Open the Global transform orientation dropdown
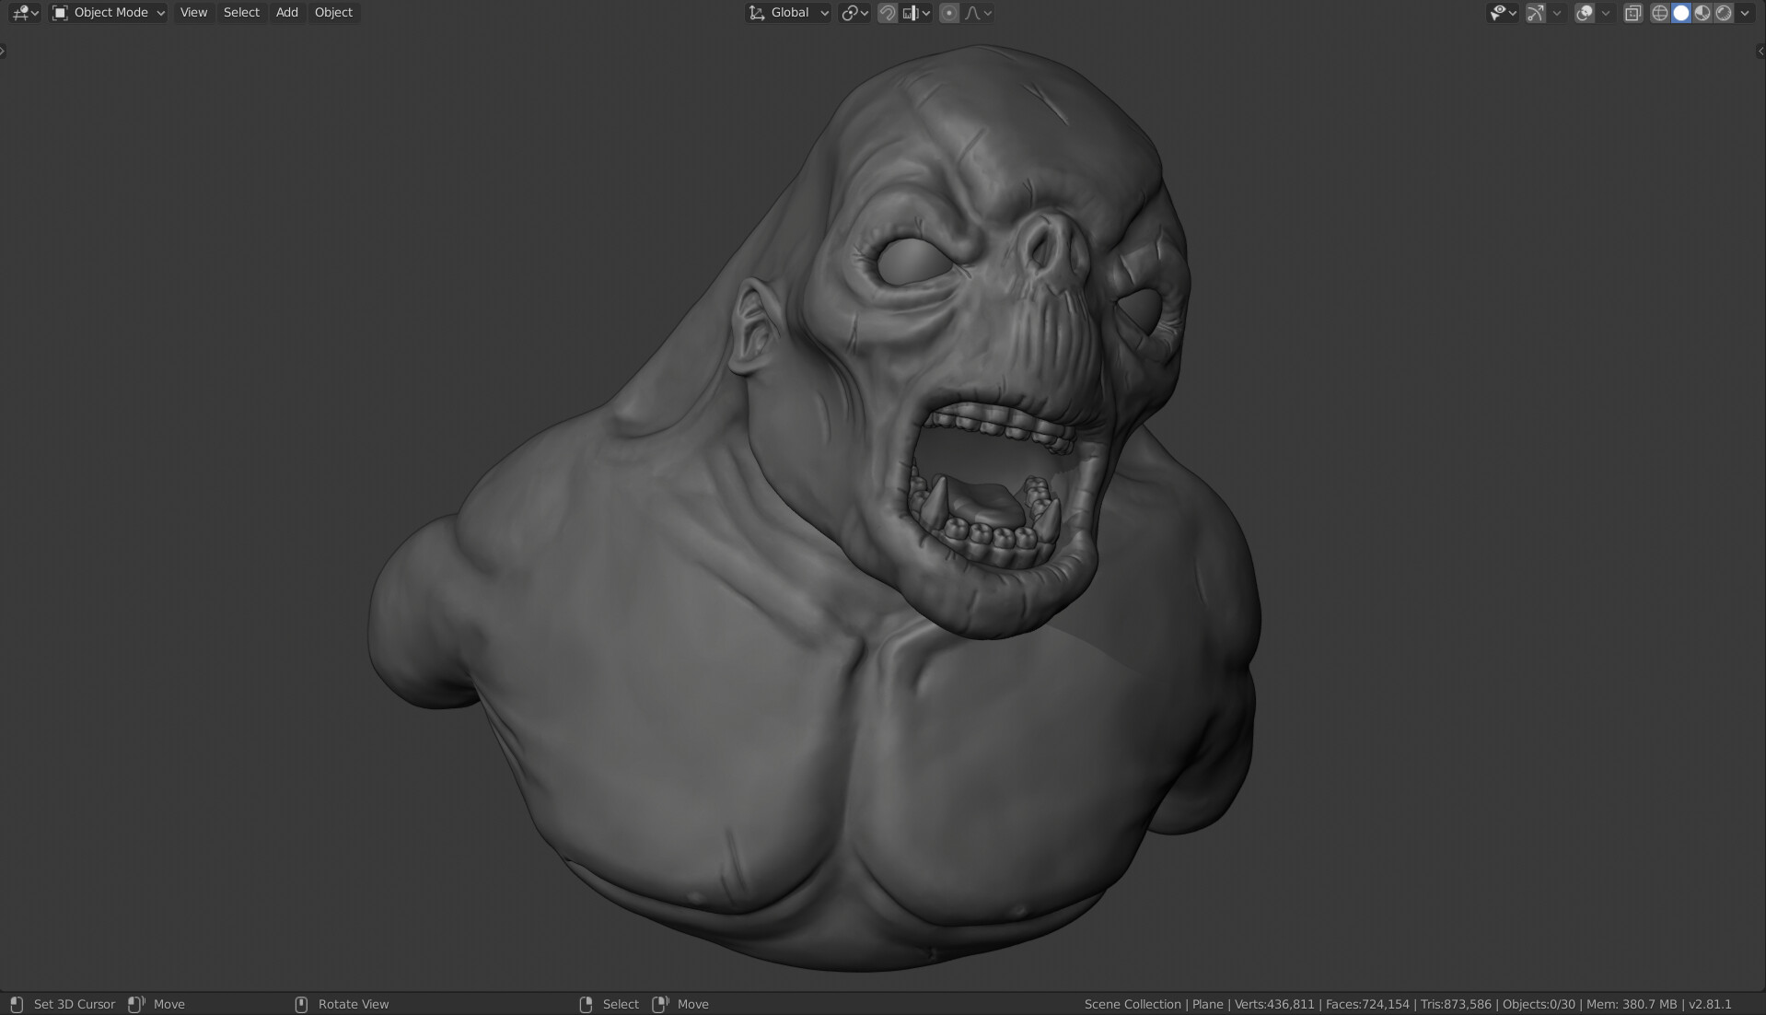Image resolution: width=1766 pixels, height=1015 pixels. 787,12
